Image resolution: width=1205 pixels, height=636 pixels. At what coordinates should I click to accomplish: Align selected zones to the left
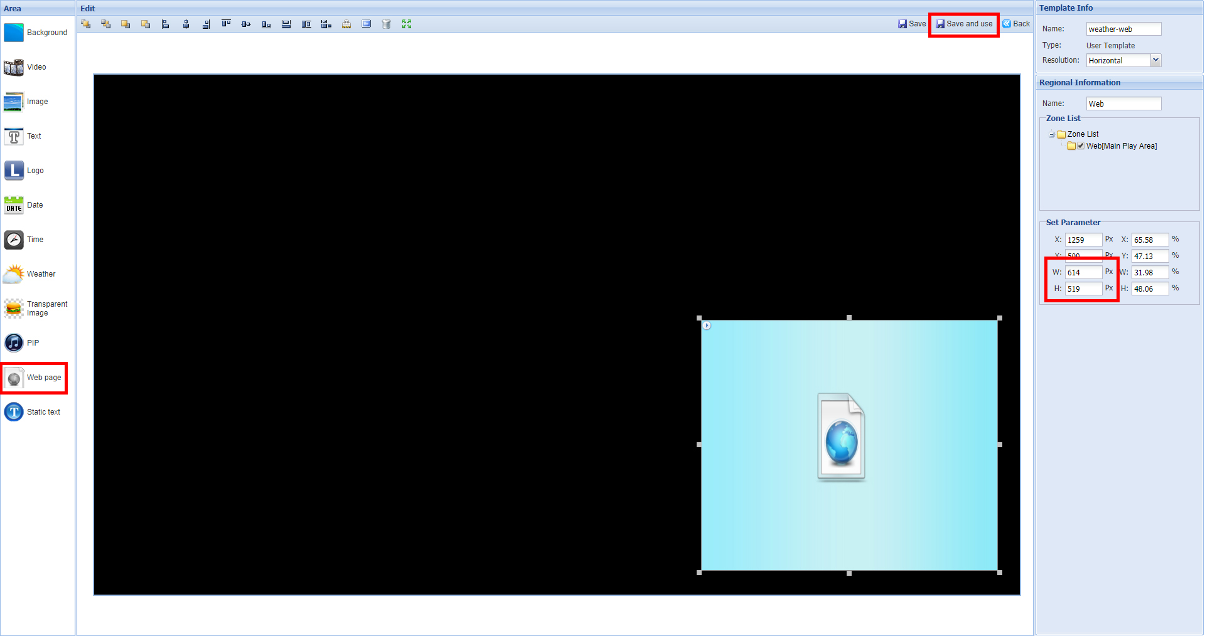pos(166,24)
